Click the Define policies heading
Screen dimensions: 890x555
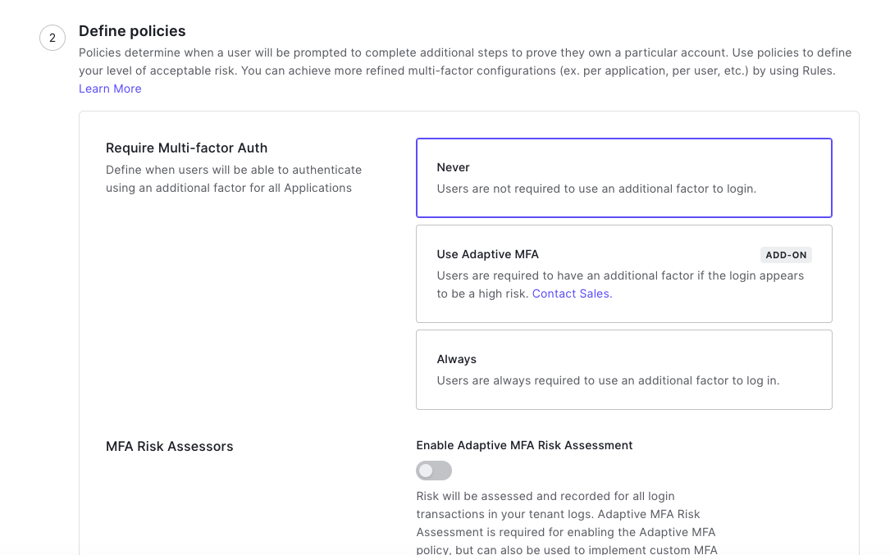(x=132, y=31)
